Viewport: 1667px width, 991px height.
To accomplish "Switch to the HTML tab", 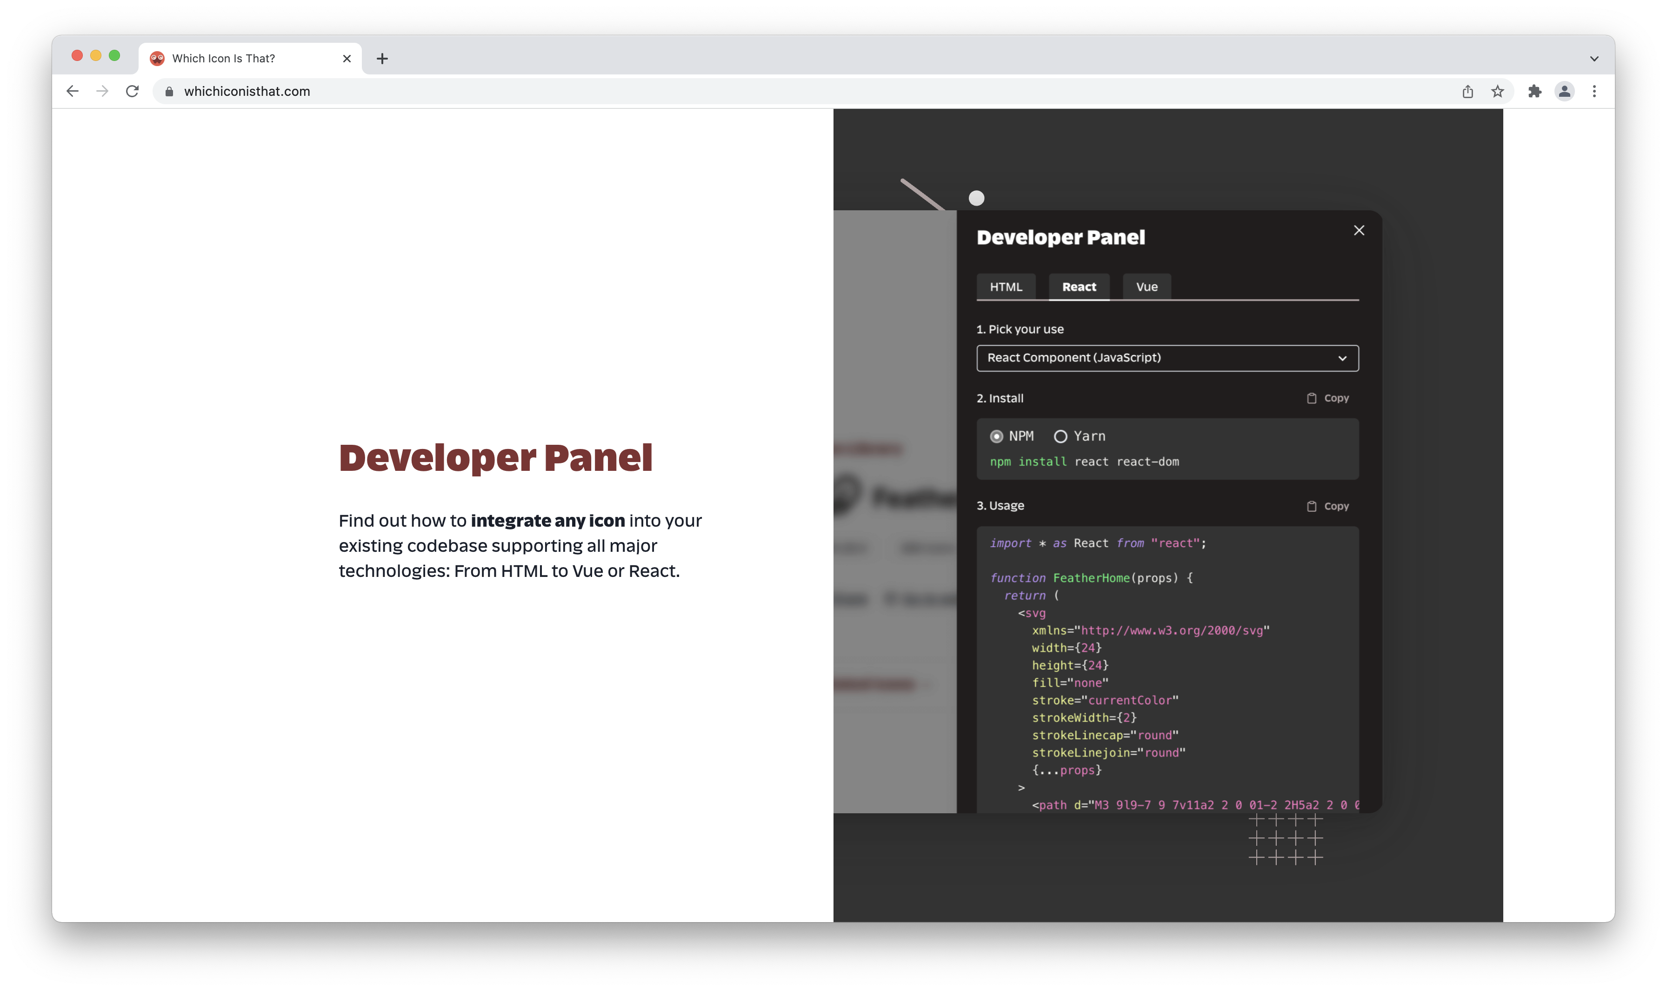I will coord(1006,287).
